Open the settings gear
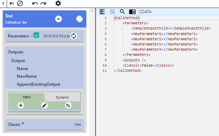219x136 pixels. pyautogui.click(x=58, y=3)
